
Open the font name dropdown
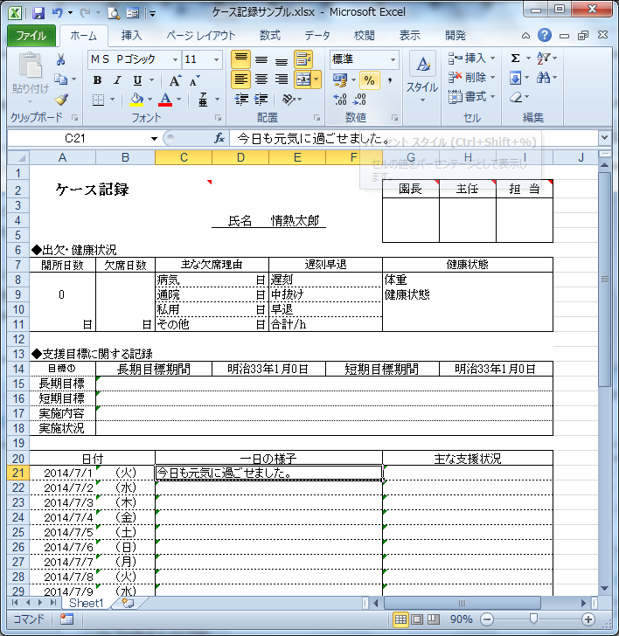174,59
